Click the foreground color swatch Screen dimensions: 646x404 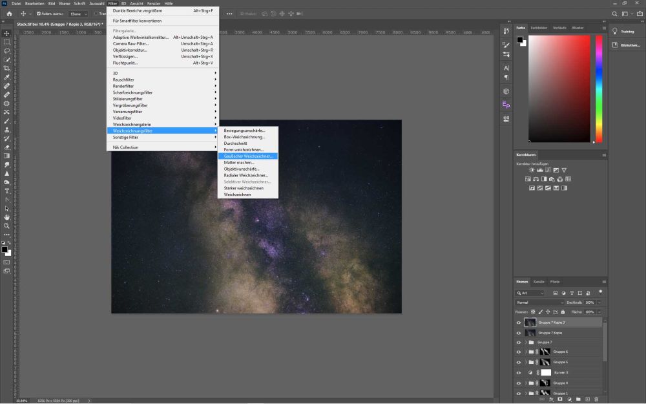point(5,249)
